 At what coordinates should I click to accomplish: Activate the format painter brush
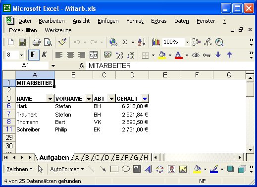pos(62,42)
